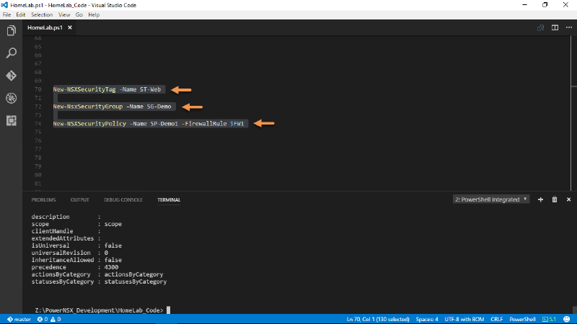
Task: Close the HomeLab.ps1 editor tab
Action: pyautogui.click(x=69, y=27)
